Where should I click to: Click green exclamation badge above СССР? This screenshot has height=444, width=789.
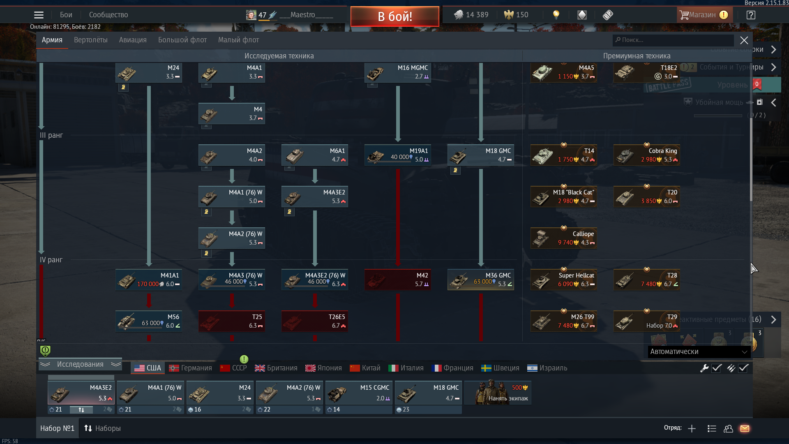pyautogui.click(x=244, y=359)
